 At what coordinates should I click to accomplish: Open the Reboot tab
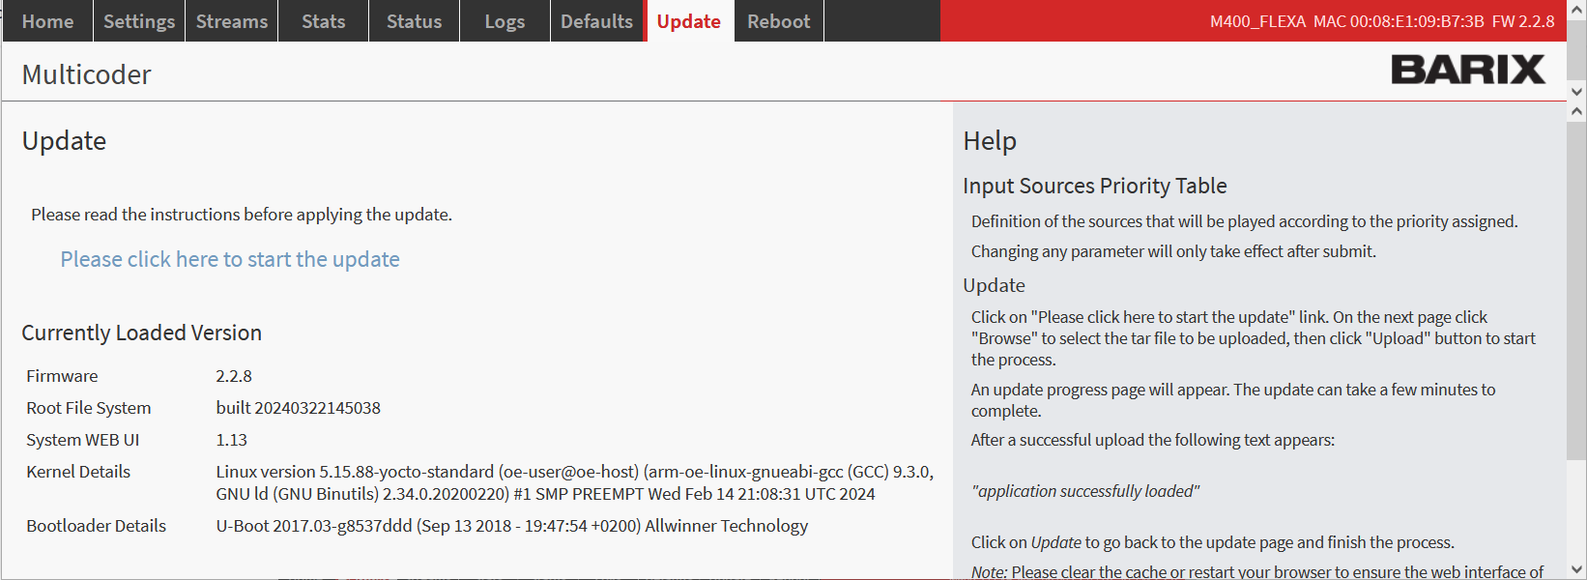pyautogui.click(x=778, y=21)
